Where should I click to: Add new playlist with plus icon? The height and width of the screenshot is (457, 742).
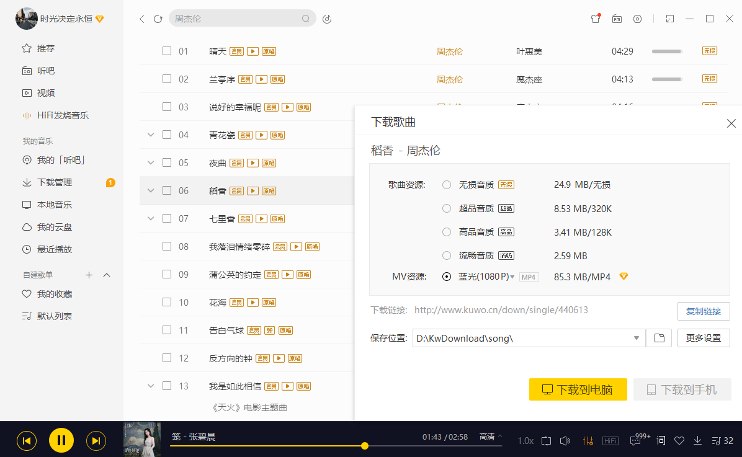tap(89, 275)
